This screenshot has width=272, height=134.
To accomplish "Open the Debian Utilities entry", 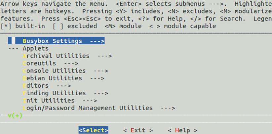I will pos(52,78).
